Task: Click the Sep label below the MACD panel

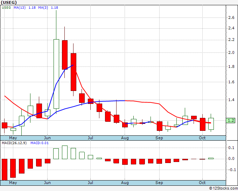Action: (159, 183)
